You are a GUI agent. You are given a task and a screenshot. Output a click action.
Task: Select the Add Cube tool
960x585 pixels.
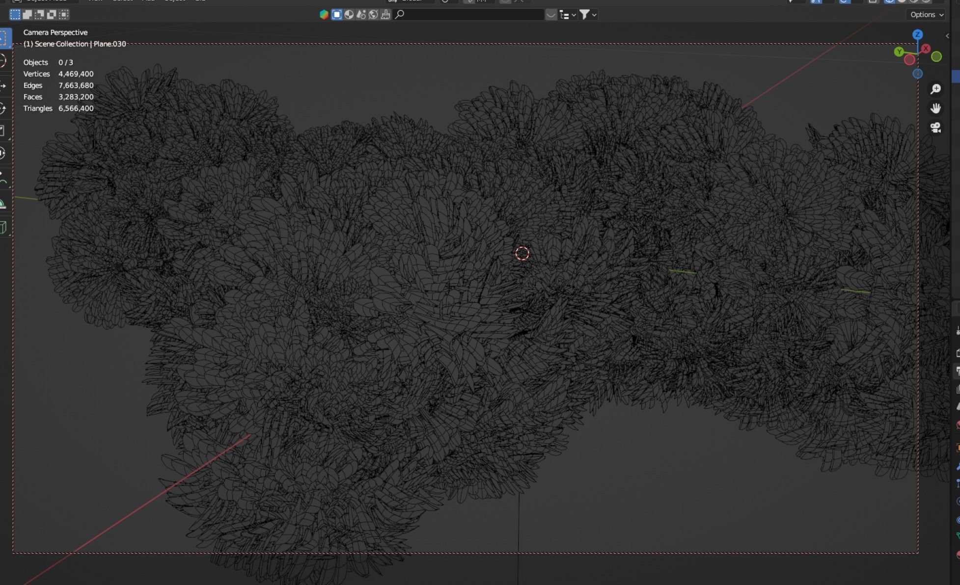tap(3, 227)
